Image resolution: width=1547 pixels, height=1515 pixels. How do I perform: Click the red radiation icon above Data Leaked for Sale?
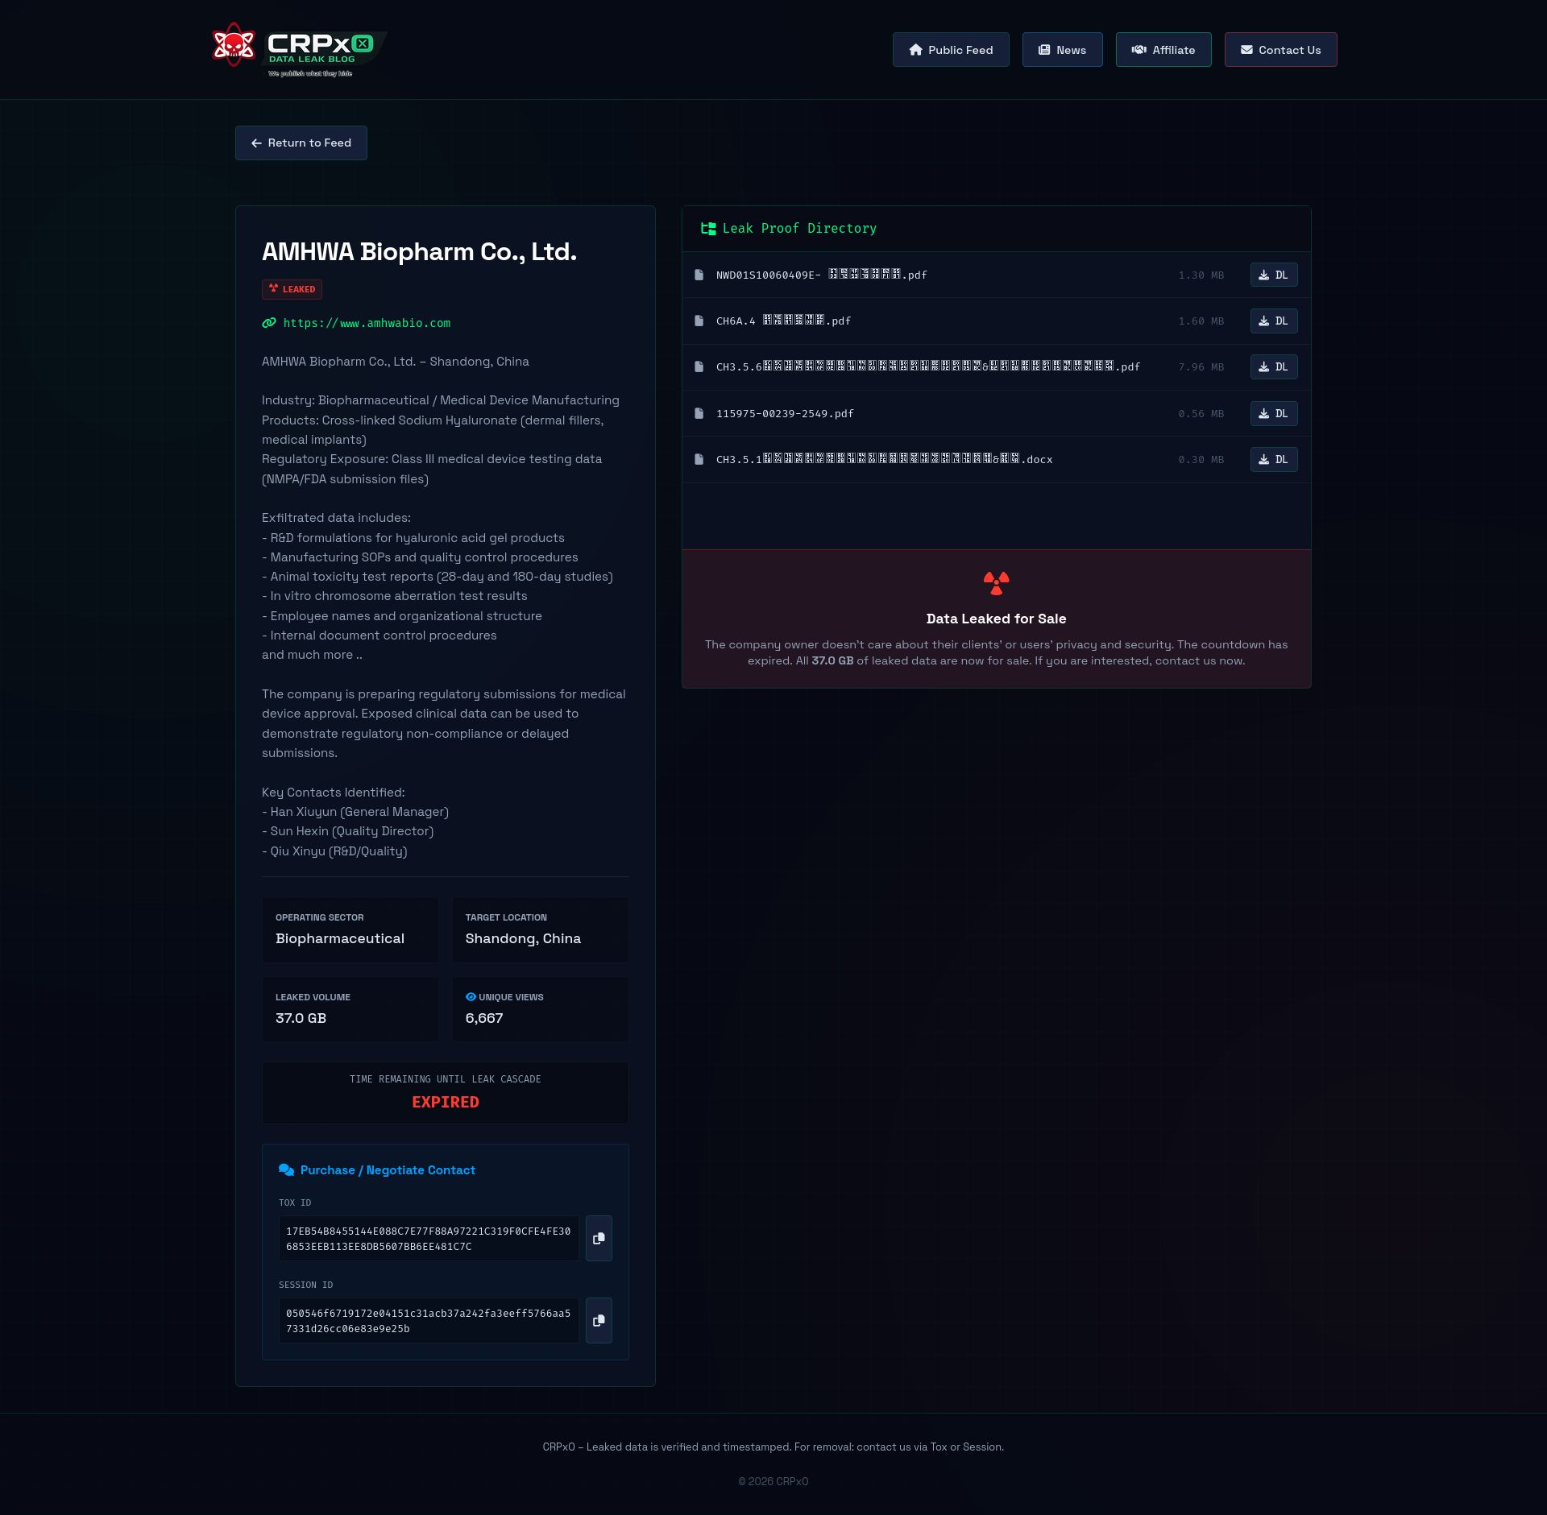(997, 583)
